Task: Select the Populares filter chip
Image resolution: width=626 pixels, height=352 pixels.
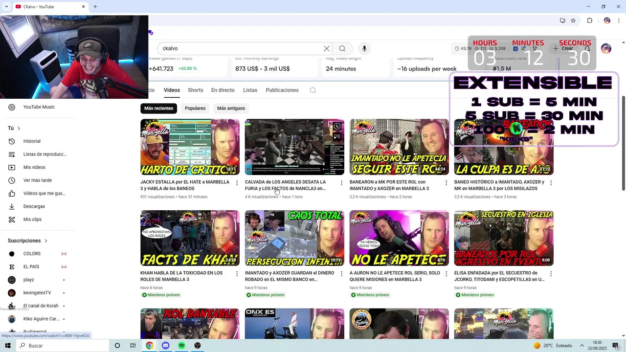Action: (195, 108)
